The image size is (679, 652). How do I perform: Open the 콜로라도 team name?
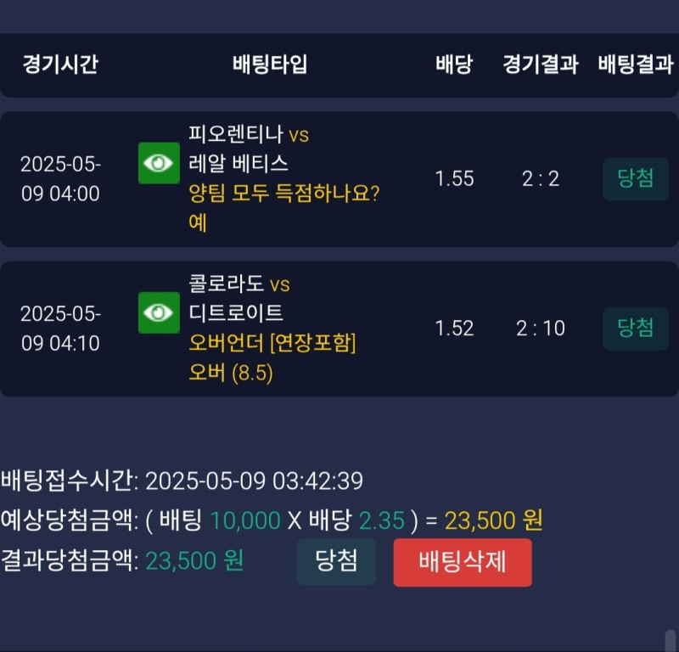(227, 284)
